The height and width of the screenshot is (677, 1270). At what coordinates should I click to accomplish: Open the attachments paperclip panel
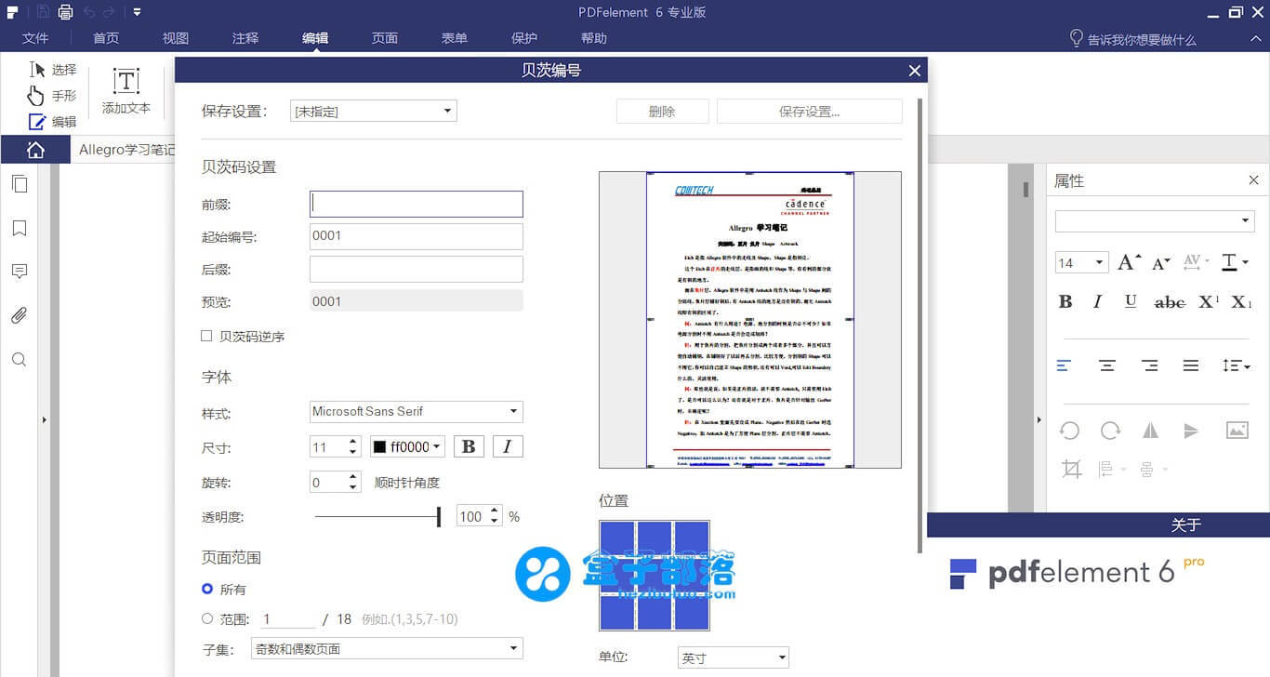point(20,315)
